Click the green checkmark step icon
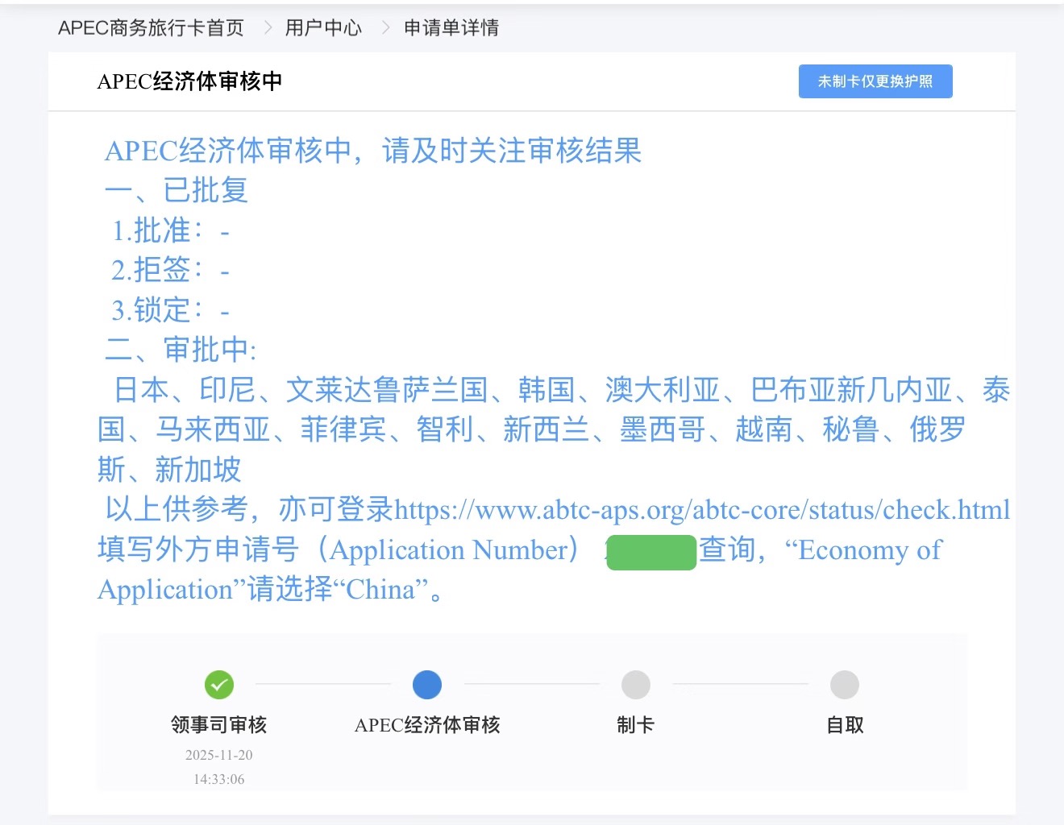The height and width of the screenshot is (825, 1064). click(219, 685)
